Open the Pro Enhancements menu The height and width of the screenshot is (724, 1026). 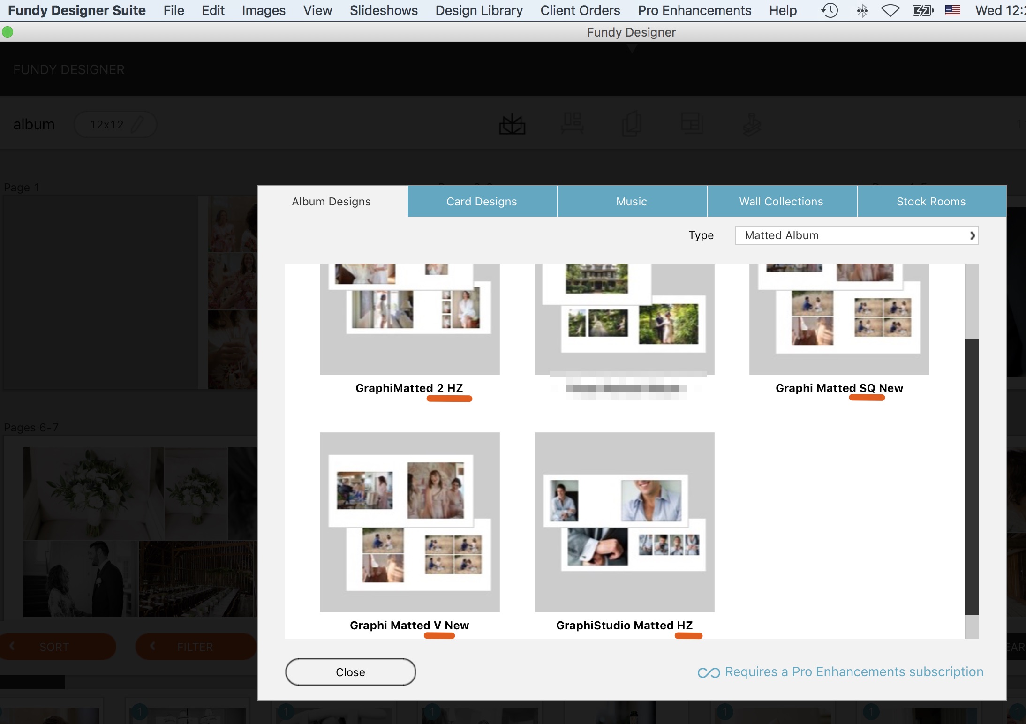click(694, 10)
